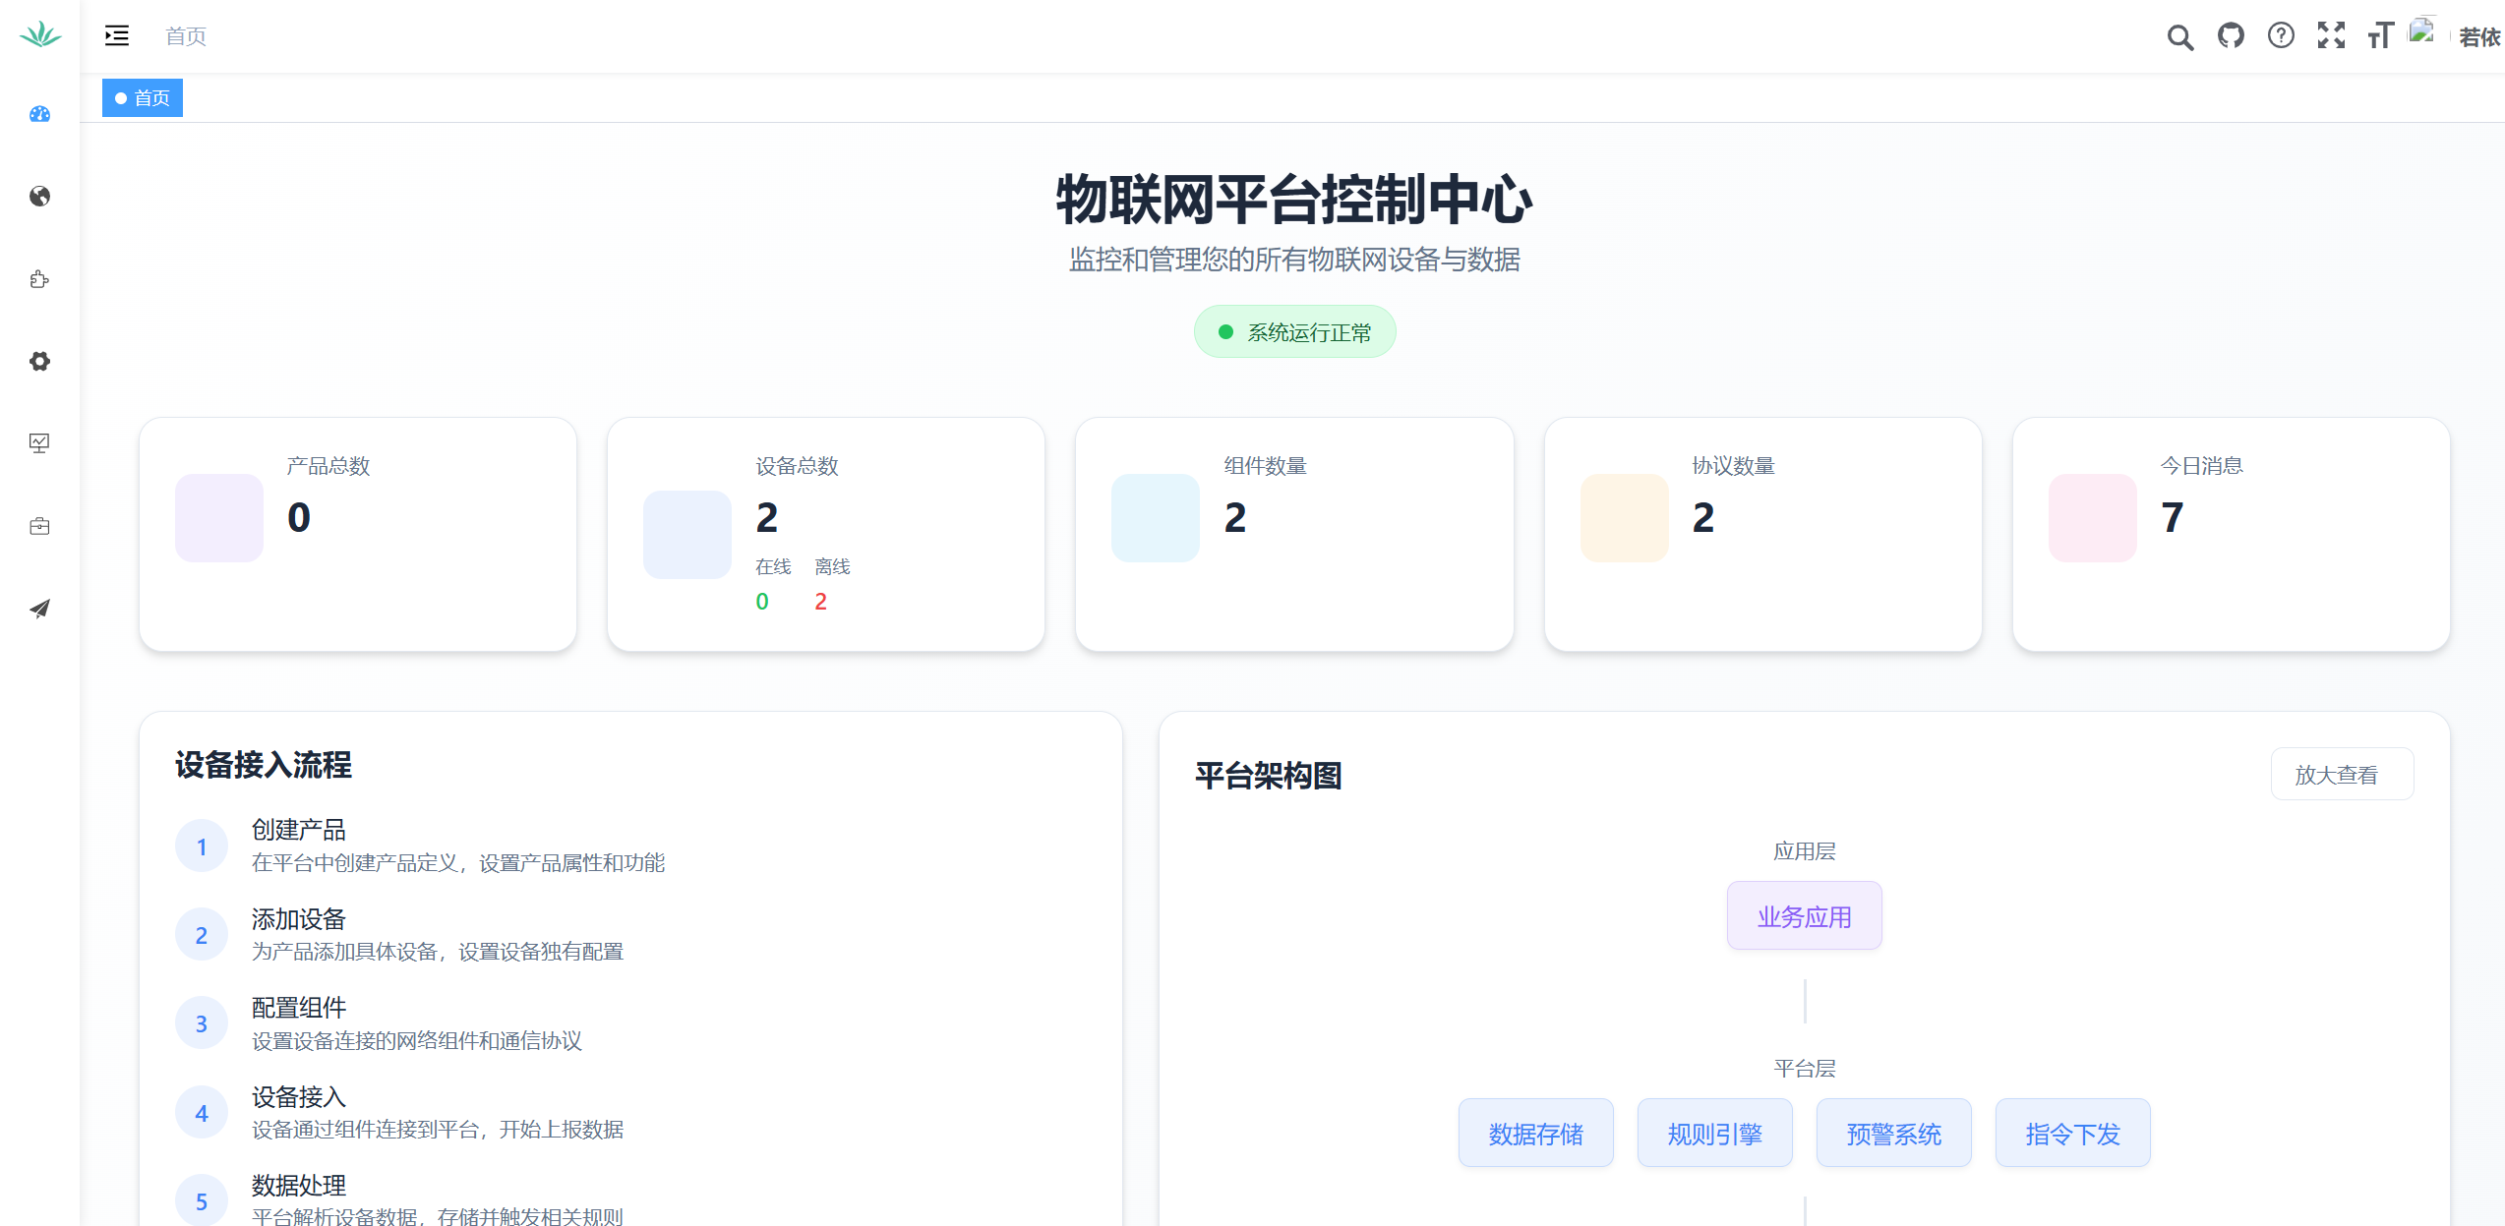Click the font size adjustment icon
The height and width of the screenshot is (1226, 2505).
(x=2380, y=35)
